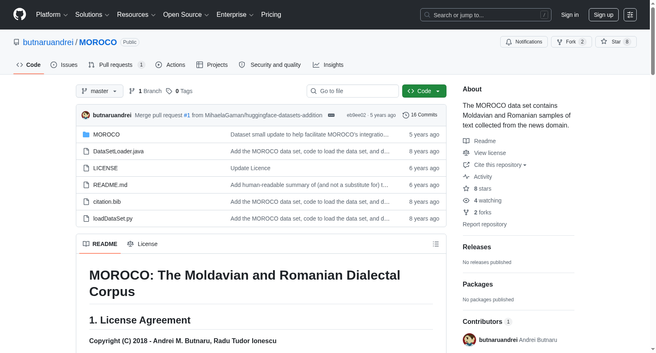This screenshot has height=353, width=656.
Task: Click contributor butnaruandrei avatar
Action: [x=469, y=340]
